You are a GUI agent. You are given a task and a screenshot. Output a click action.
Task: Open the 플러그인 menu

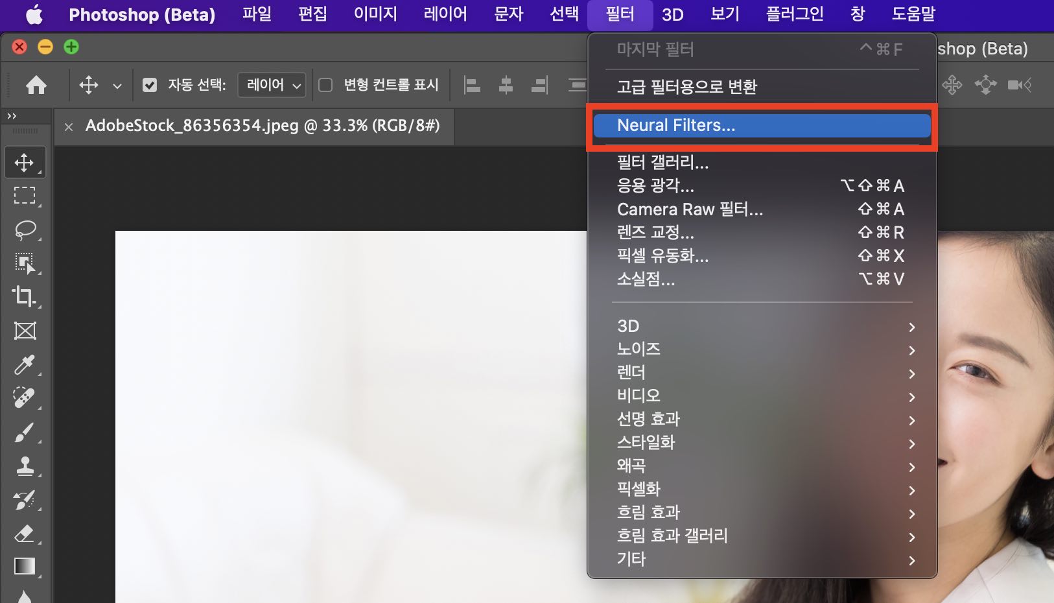(795, 14)
